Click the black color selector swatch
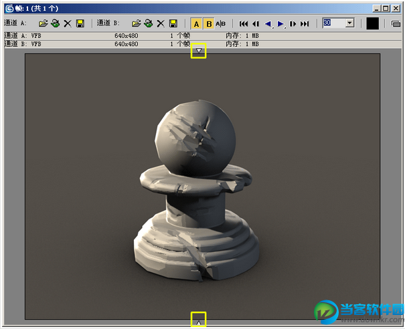 tap(372, 23)
